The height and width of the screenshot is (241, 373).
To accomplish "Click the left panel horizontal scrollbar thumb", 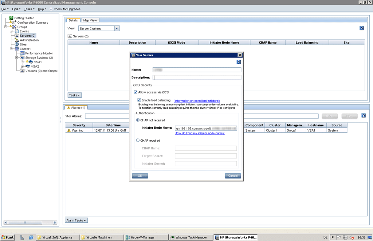I will (25, 222).
